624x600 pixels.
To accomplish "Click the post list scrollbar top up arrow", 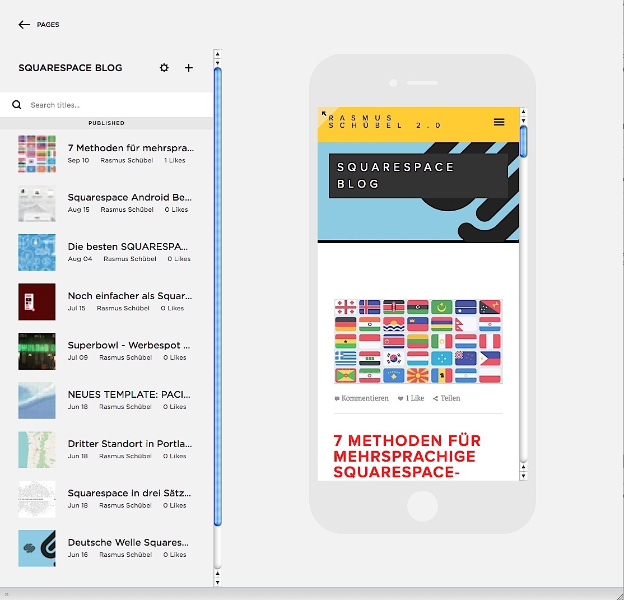I will tap(217, 54).
